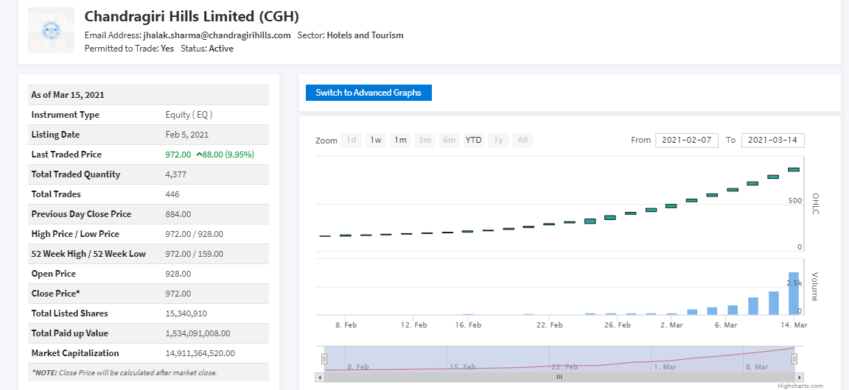Click the Last Traded Price value 972.00
Screen dimensions: 849x390
point(178,155)
